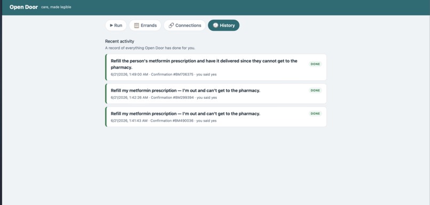Open the Run tab

116,25
